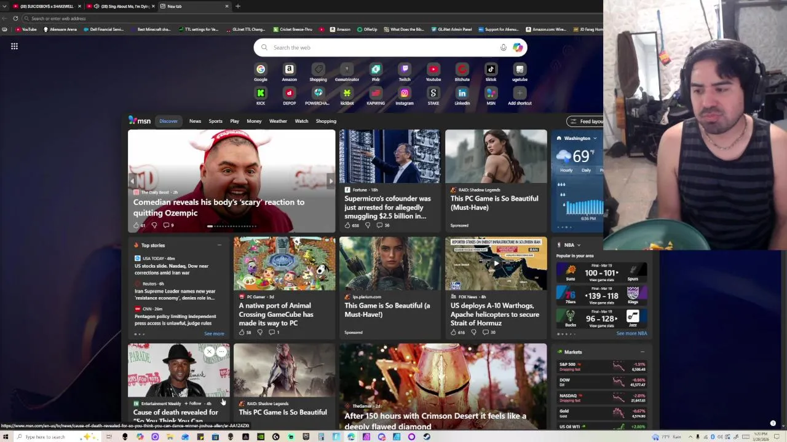
Task: Expand the Washington weather location dropdown
Action: point(595,138)
